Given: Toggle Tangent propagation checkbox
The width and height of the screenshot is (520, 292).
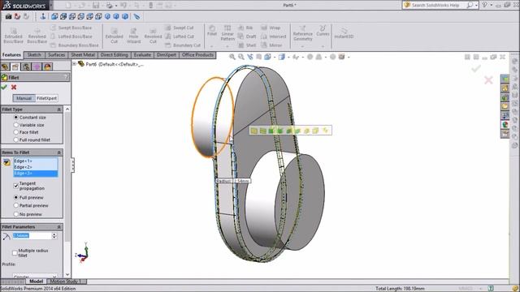Looking at the screenshot, I should [x=15, y=186].
